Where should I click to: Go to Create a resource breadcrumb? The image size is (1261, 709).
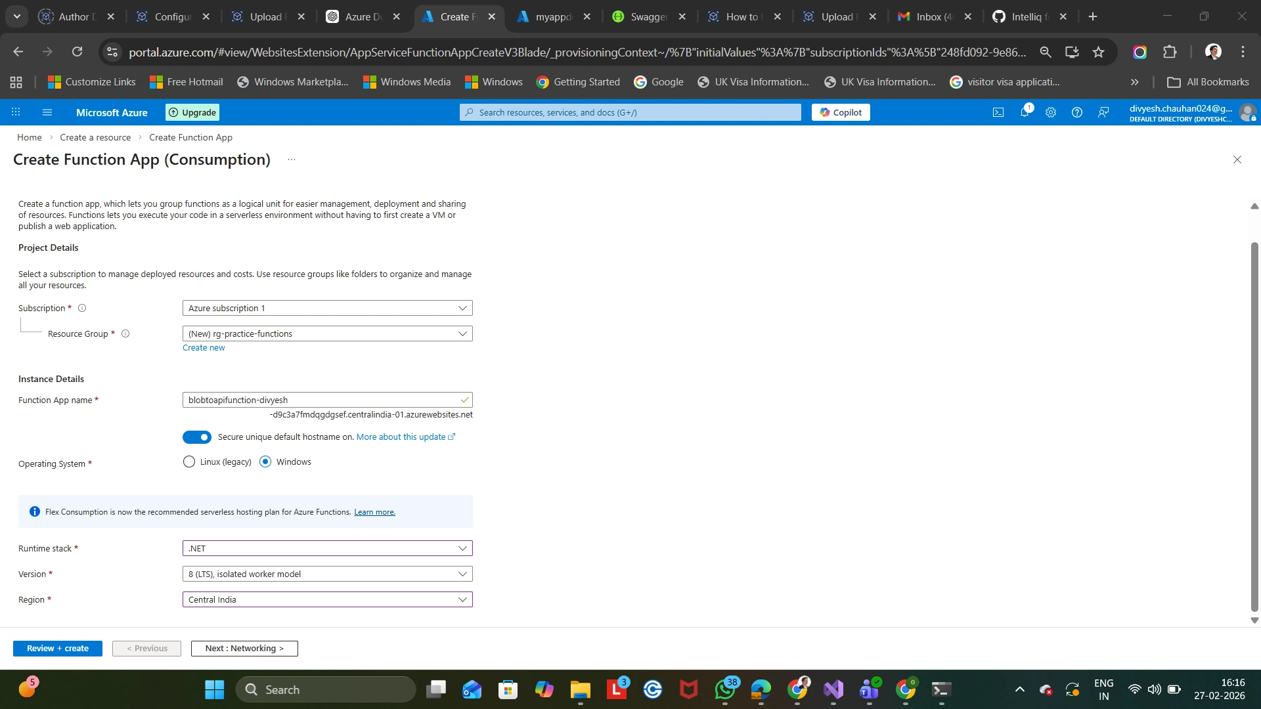click(x=95, y=137)
